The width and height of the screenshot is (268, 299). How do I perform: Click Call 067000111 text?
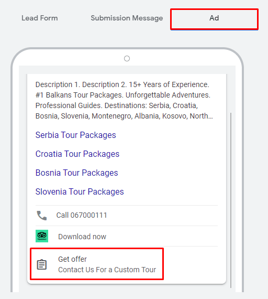coord(82,215)
